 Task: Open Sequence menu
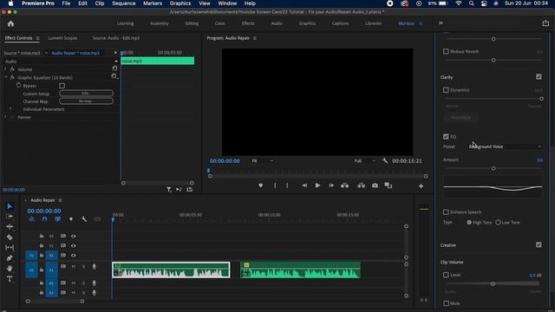(123, 3)
